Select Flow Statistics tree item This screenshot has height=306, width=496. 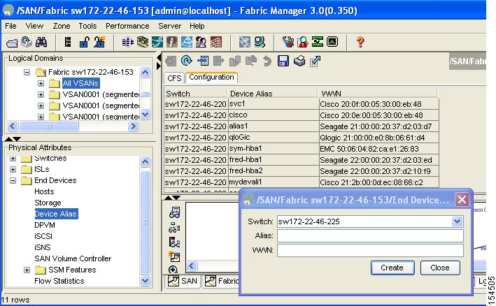coord(59,281)
